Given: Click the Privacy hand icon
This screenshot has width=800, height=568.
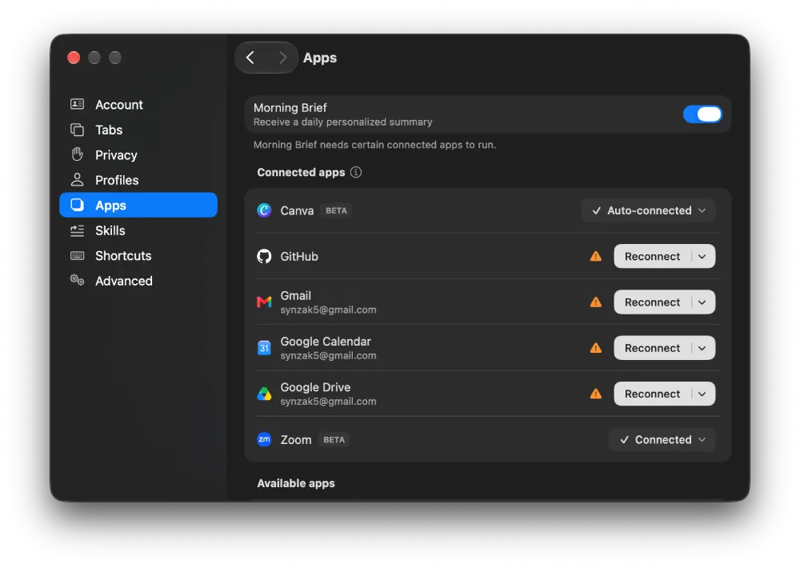Looking at the screenshot, I should (x=77, y=154).
